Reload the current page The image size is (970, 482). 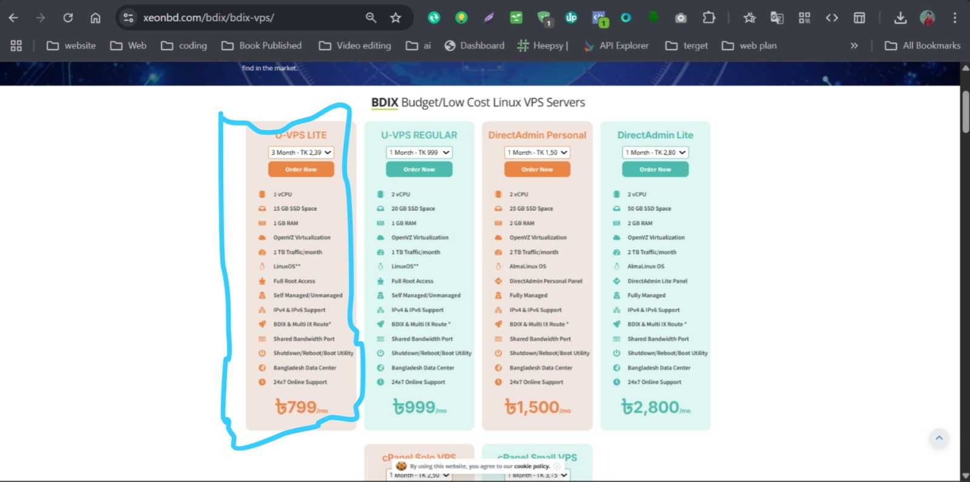(68, 18)
